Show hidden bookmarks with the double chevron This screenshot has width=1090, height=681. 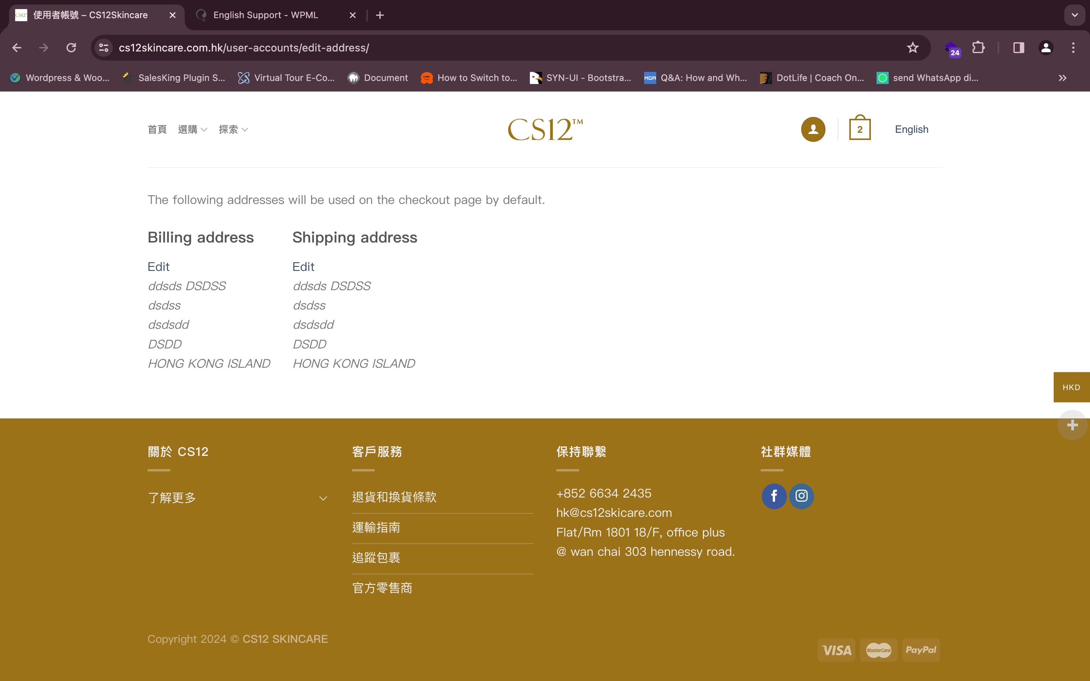click(x=1062, y=78)
